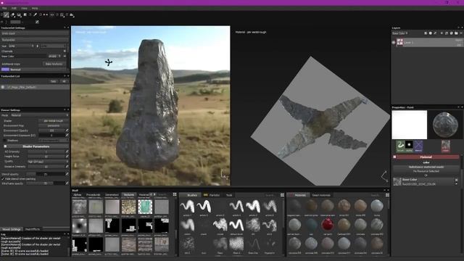Open the Mode Material dropdown in Viewer Settings

pyautogui.click(x=39, y=115)
